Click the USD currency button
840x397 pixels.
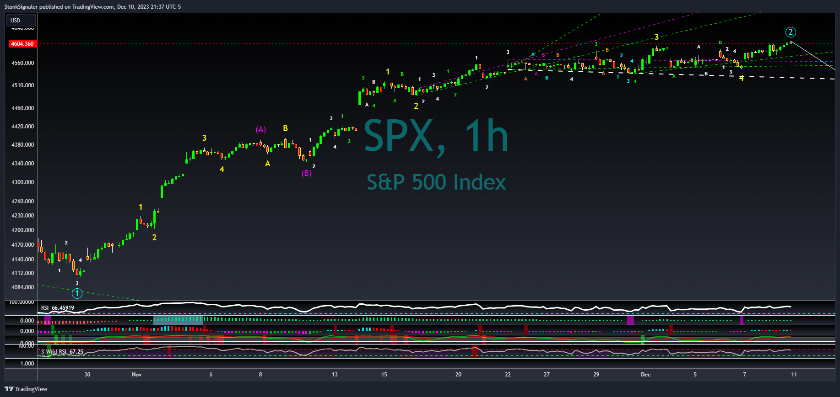tap(21, 20)
